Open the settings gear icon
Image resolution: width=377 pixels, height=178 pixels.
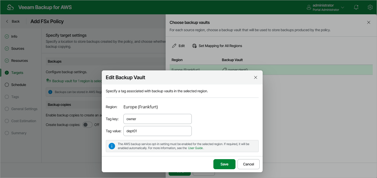click(x=370, y=7)
